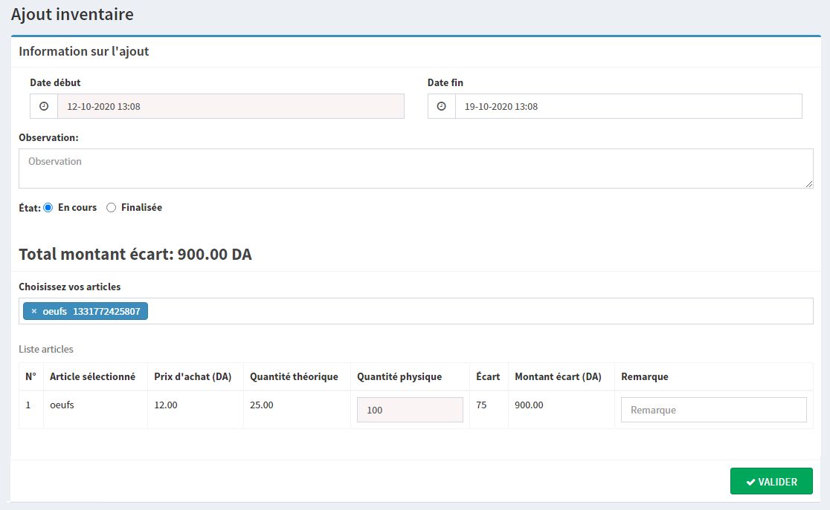Click the clock icon beside Date fin
The image size is (830, 510).
point(441,106)
